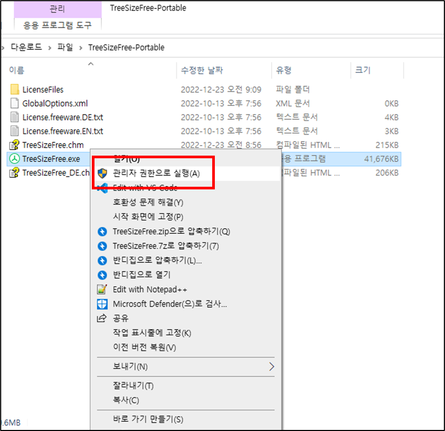
Task: Click the GlobalOptions.xml file icon
Action: click(x=14, y=103)
